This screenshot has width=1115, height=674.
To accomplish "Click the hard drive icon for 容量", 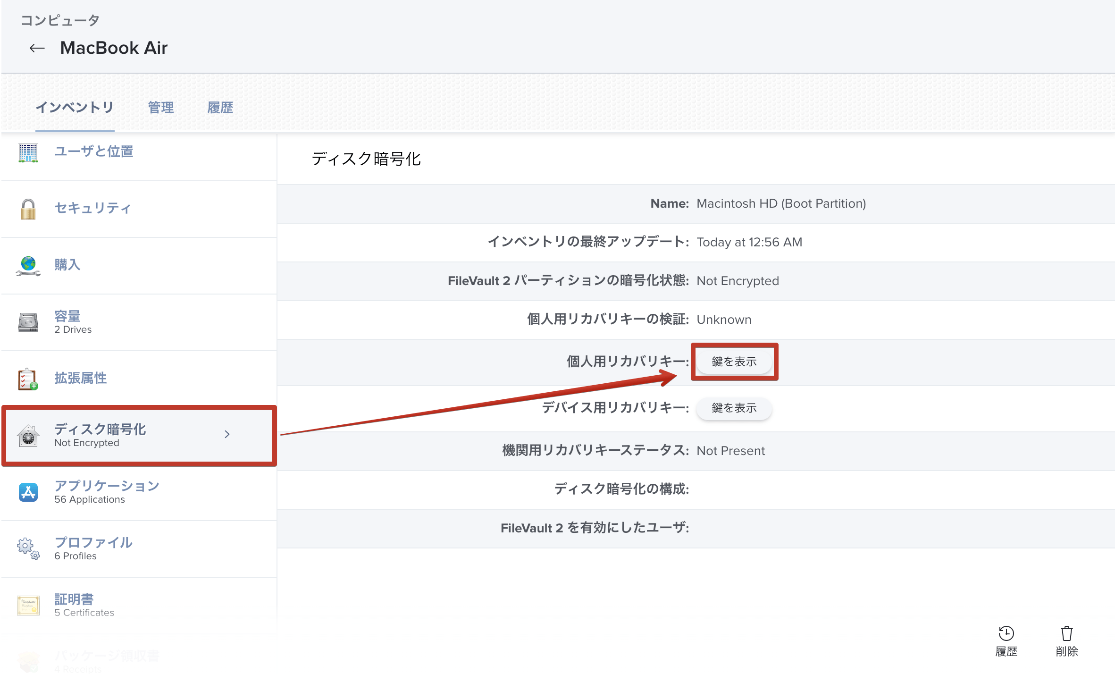I will pyautogui.click(x=28, y=322).
